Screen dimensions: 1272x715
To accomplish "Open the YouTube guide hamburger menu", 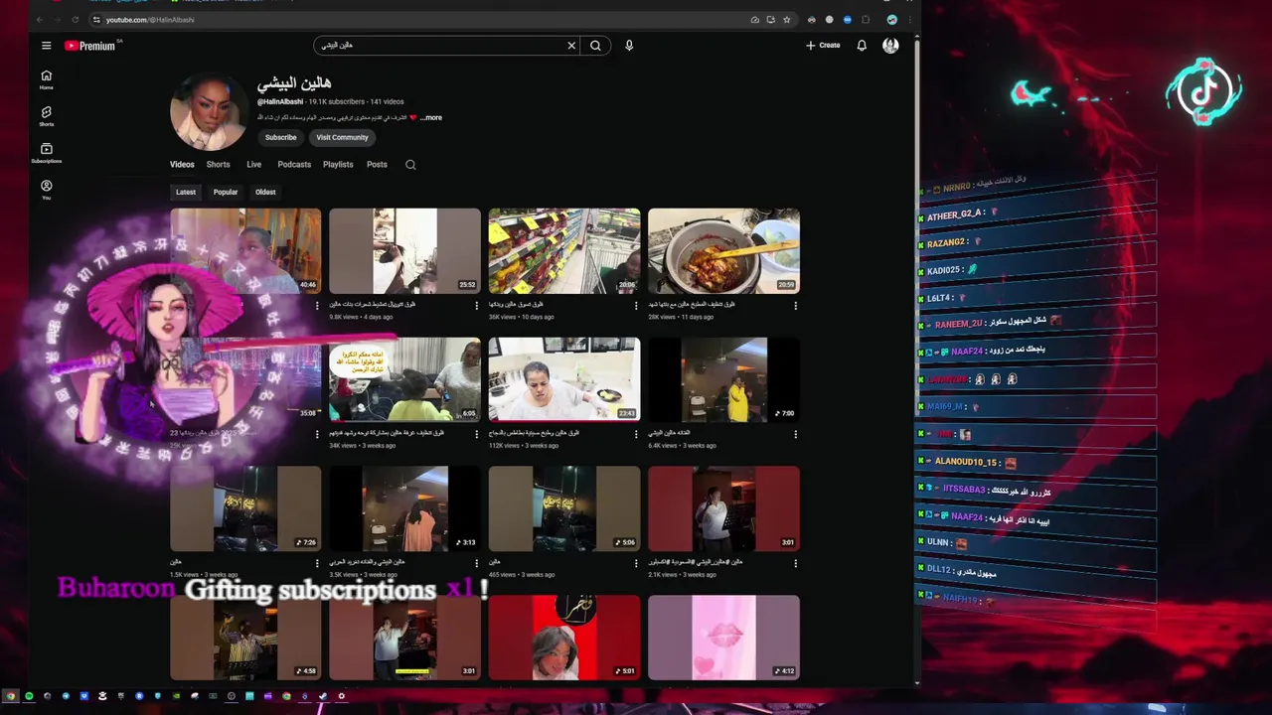I will [x=46, y=45].
